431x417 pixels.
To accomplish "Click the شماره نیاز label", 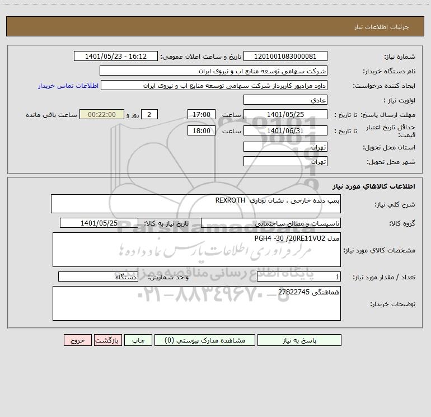I will [400, 57].
